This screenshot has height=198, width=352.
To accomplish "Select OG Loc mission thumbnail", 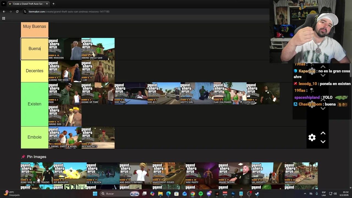I will tap(98, 71).
